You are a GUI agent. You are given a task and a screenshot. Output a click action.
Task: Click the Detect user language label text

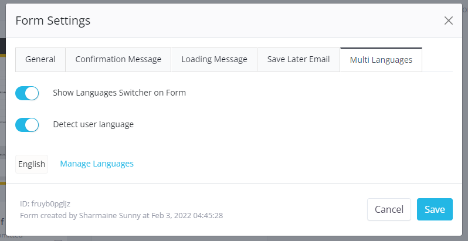(x=93, y=124)
